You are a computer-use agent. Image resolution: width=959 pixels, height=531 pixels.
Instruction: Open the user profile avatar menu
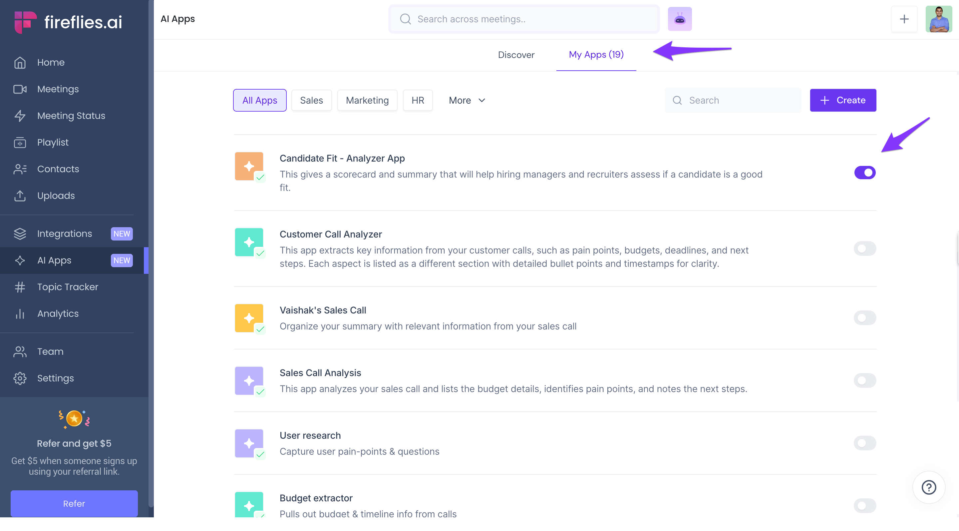938,19
